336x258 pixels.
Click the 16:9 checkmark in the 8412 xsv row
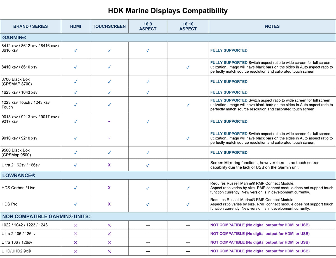pyautogui.click(x=148, y=51)
